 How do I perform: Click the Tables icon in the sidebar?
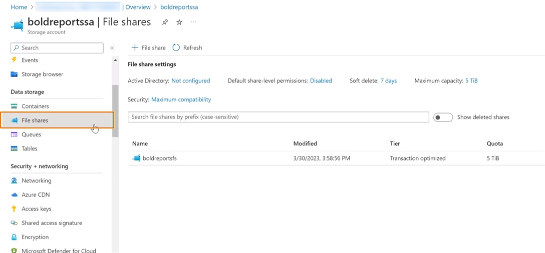click(x=14, y=148)
